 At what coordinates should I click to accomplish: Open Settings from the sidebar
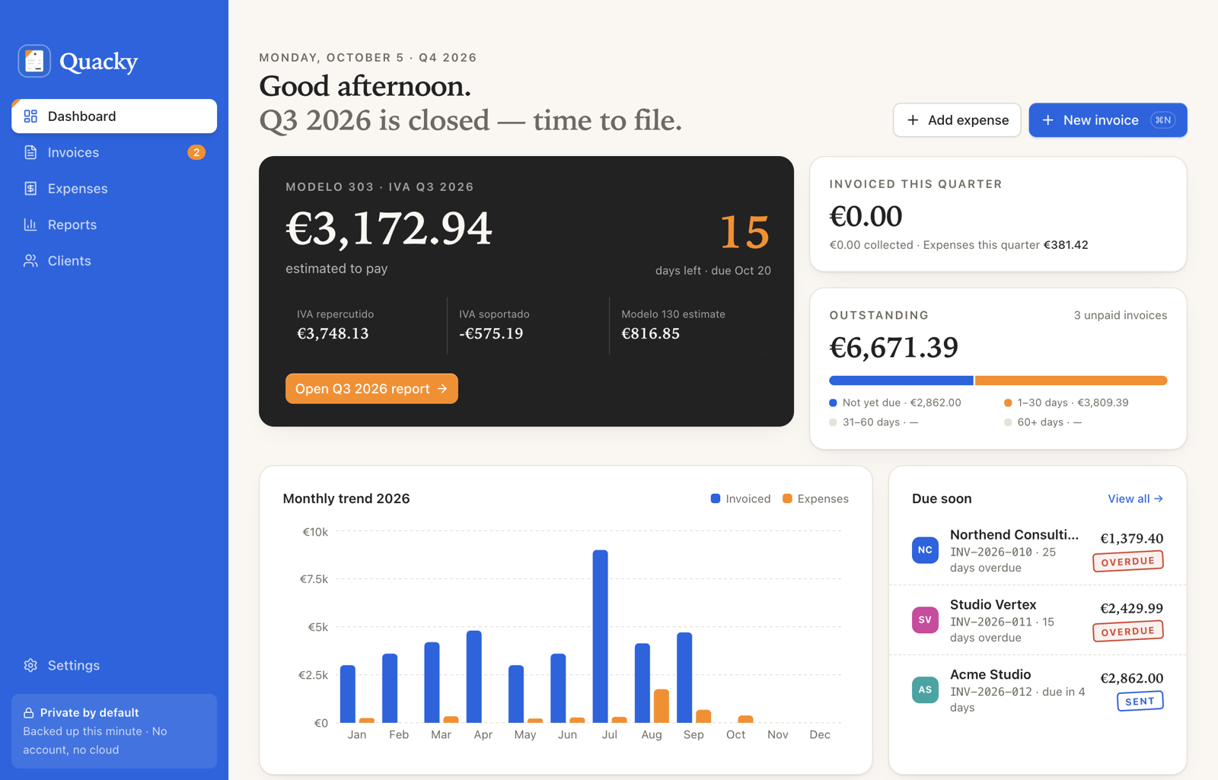pos(114,665)
